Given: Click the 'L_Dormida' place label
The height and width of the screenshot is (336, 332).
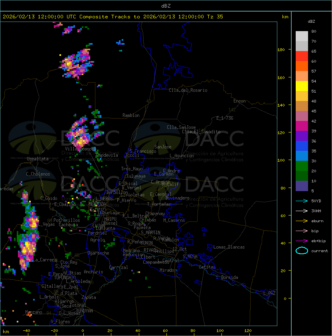Looking at the screenshot, I should 227,277.
